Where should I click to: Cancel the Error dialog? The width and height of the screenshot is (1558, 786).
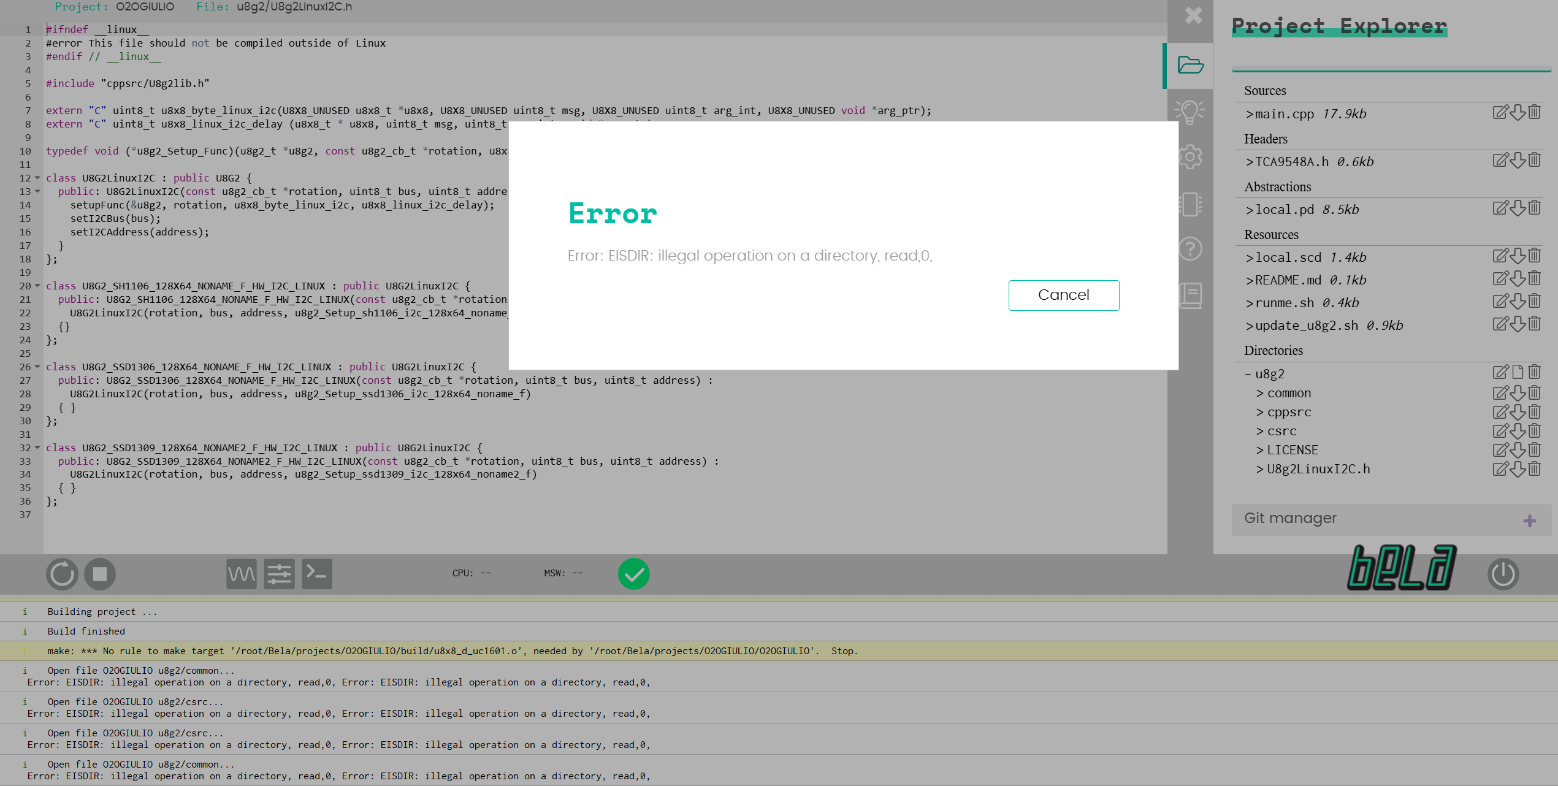pyautogui.click(x=1063, y=295)
